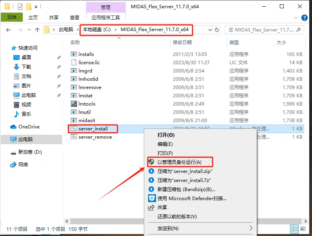This screenshot has width=312, height=236.
Task: Expand 发送到(N) submenu arrow
Action: point(251,228)
